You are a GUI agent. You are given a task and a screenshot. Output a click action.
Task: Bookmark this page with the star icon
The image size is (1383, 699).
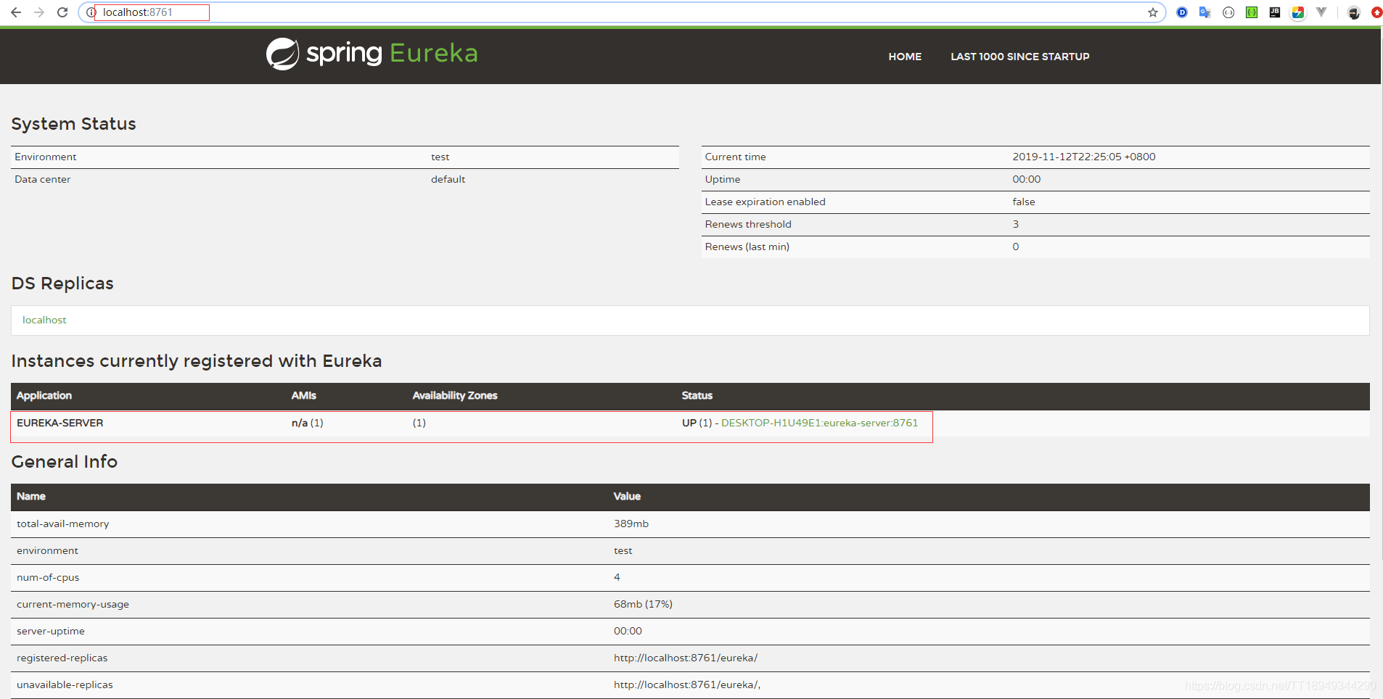pyautogui.click(x=1153, y=12)
